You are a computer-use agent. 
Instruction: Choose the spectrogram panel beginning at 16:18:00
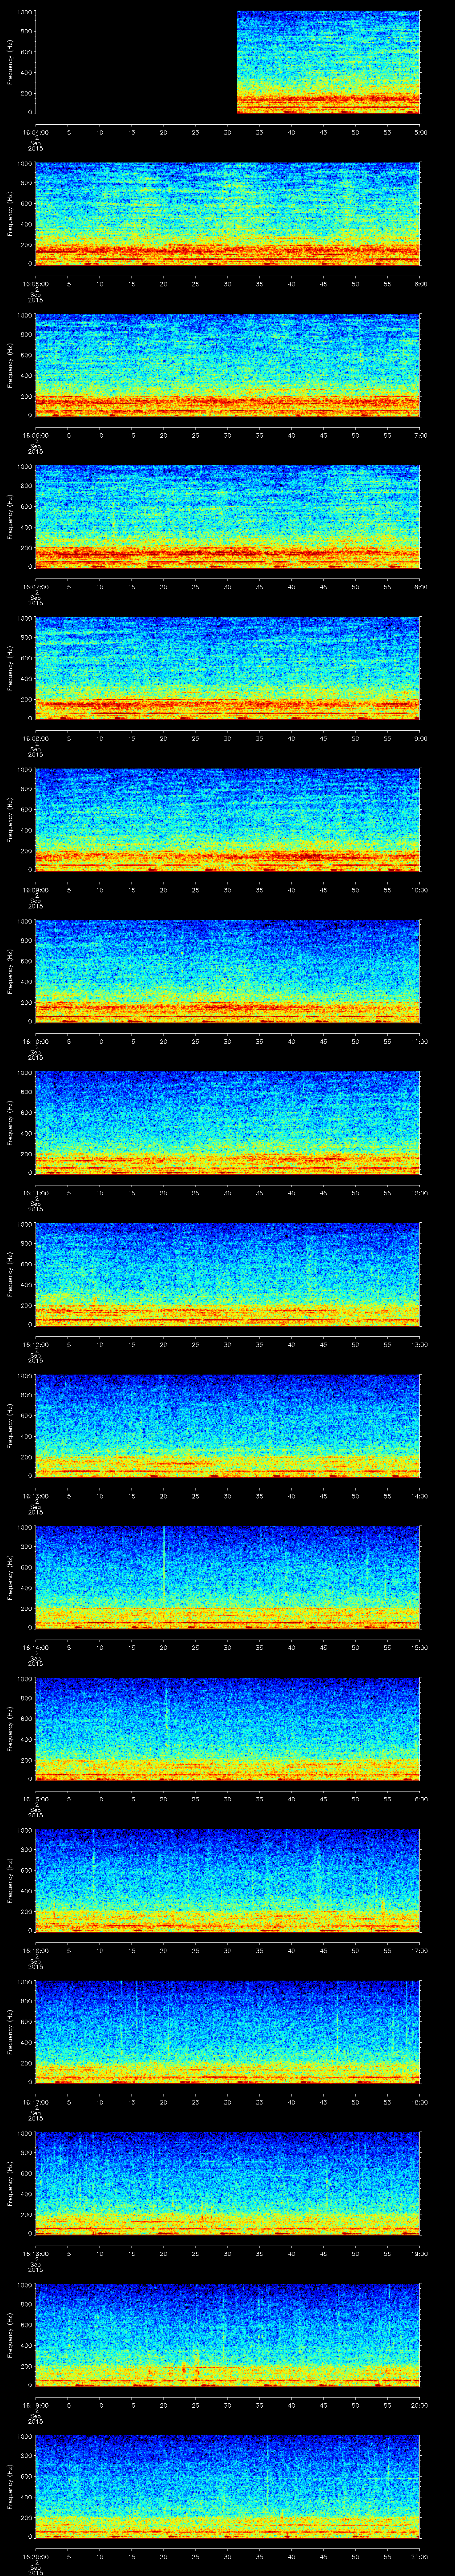[x=228, y=2183]
